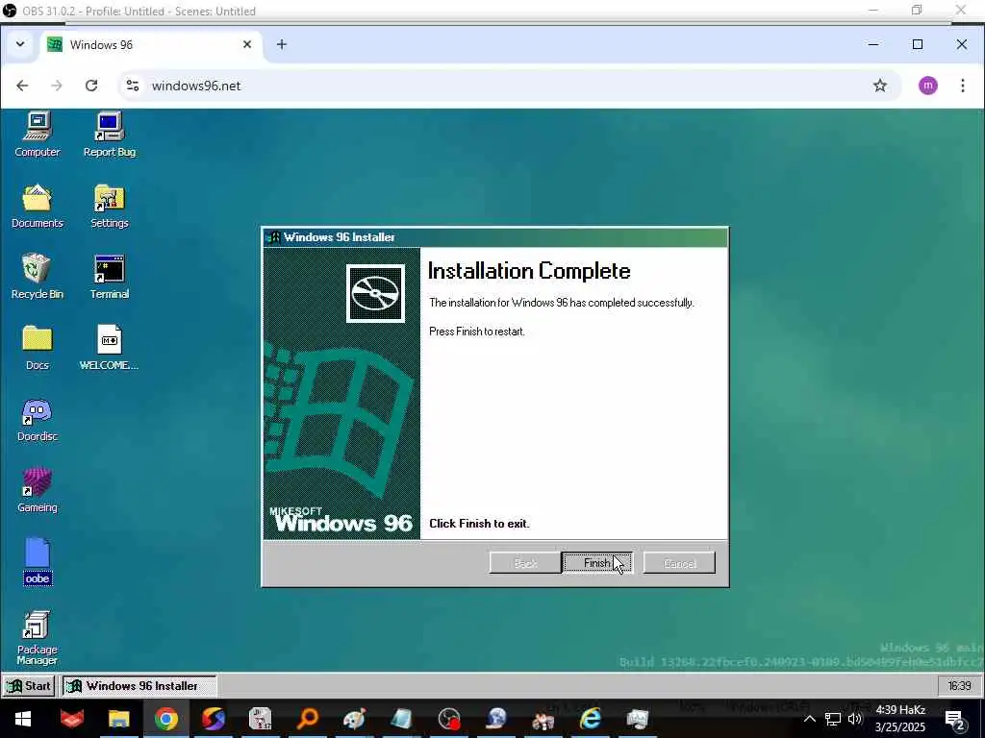The width and height of the screenshot is (985, 738).
Task: Open the Chrome profile avatar
Action: 928,86
